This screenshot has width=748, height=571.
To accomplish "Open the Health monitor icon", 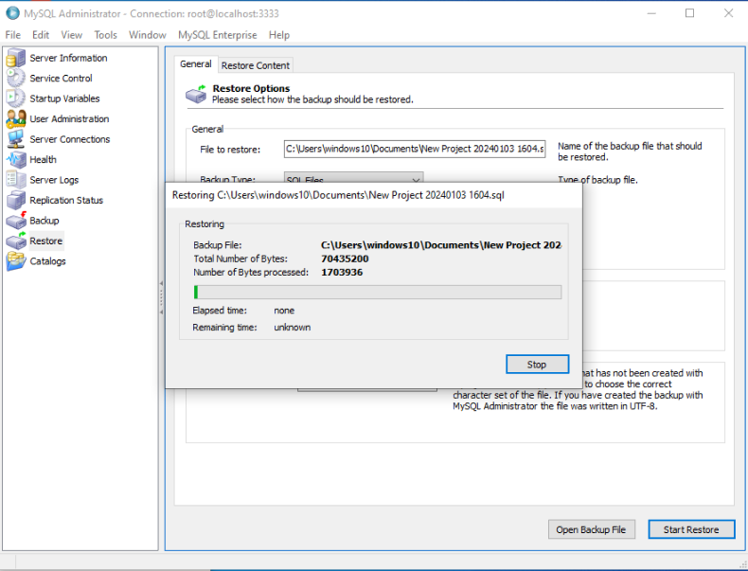I will click(x=16, y=160).
